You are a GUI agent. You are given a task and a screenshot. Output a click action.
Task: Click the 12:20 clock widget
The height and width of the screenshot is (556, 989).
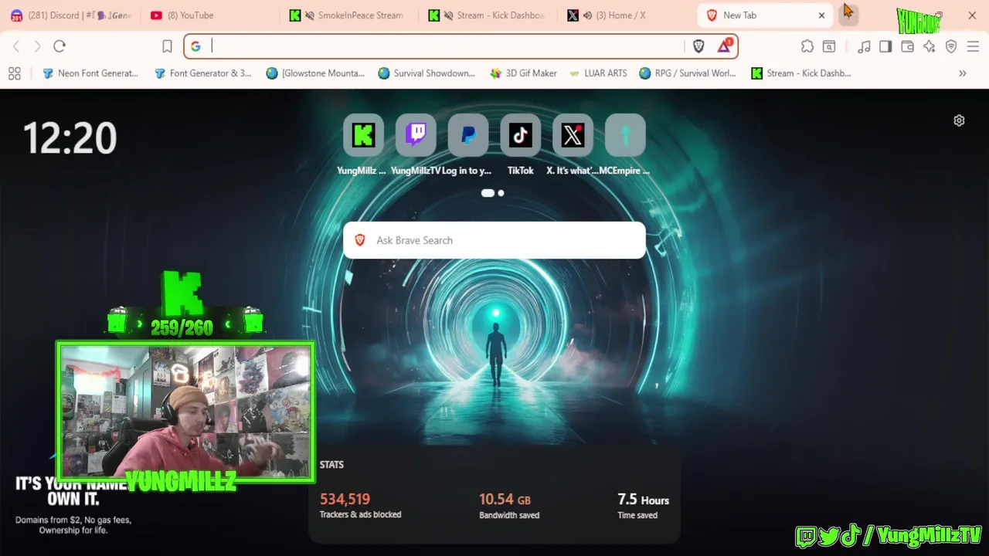(70, 139)
